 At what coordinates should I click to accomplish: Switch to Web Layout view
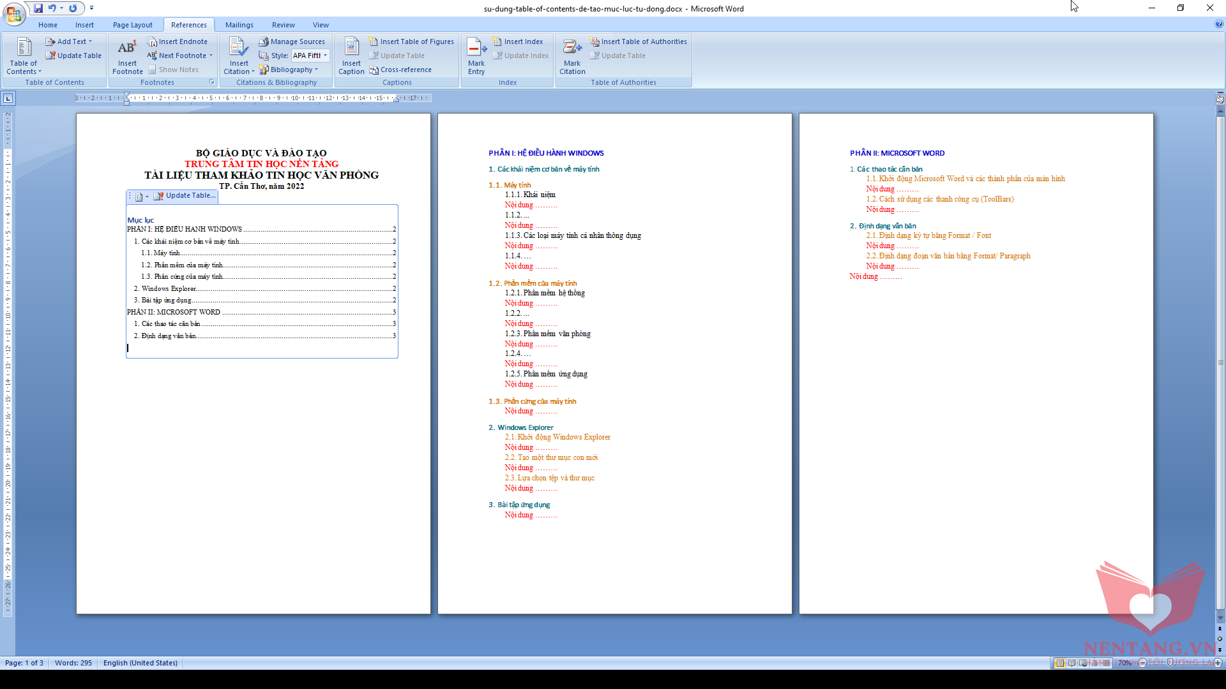point(1083,663)
